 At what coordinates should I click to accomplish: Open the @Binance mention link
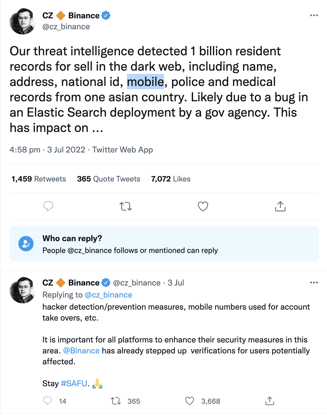point(81,351)
